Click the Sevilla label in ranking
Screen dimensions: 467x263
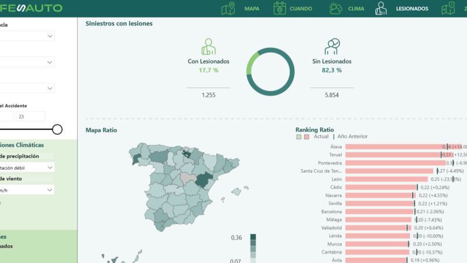point(335,204)
